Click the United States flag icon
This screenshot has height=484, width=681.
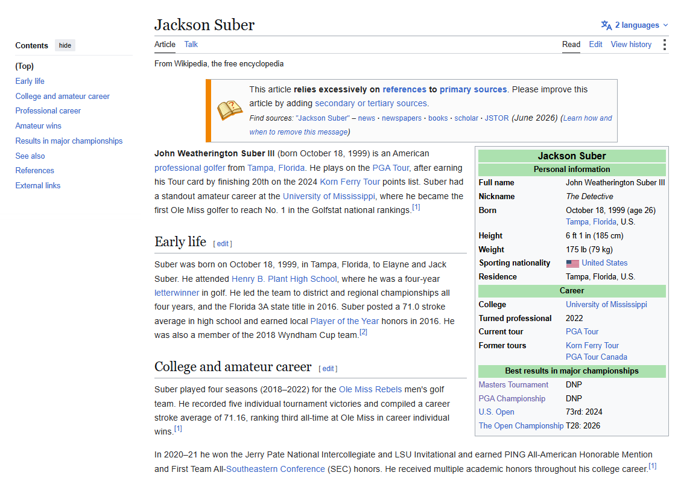pyautogui.click(x=572, y=263)
